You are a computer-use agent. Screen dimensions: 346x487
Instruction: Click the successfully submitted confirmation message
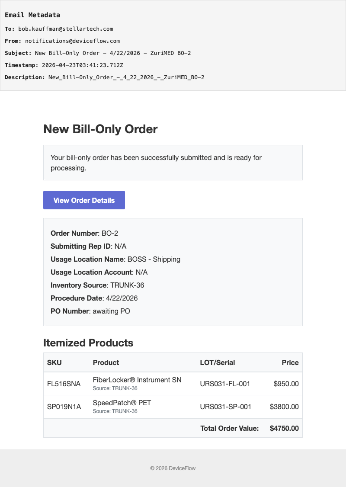tap(156, 163)
